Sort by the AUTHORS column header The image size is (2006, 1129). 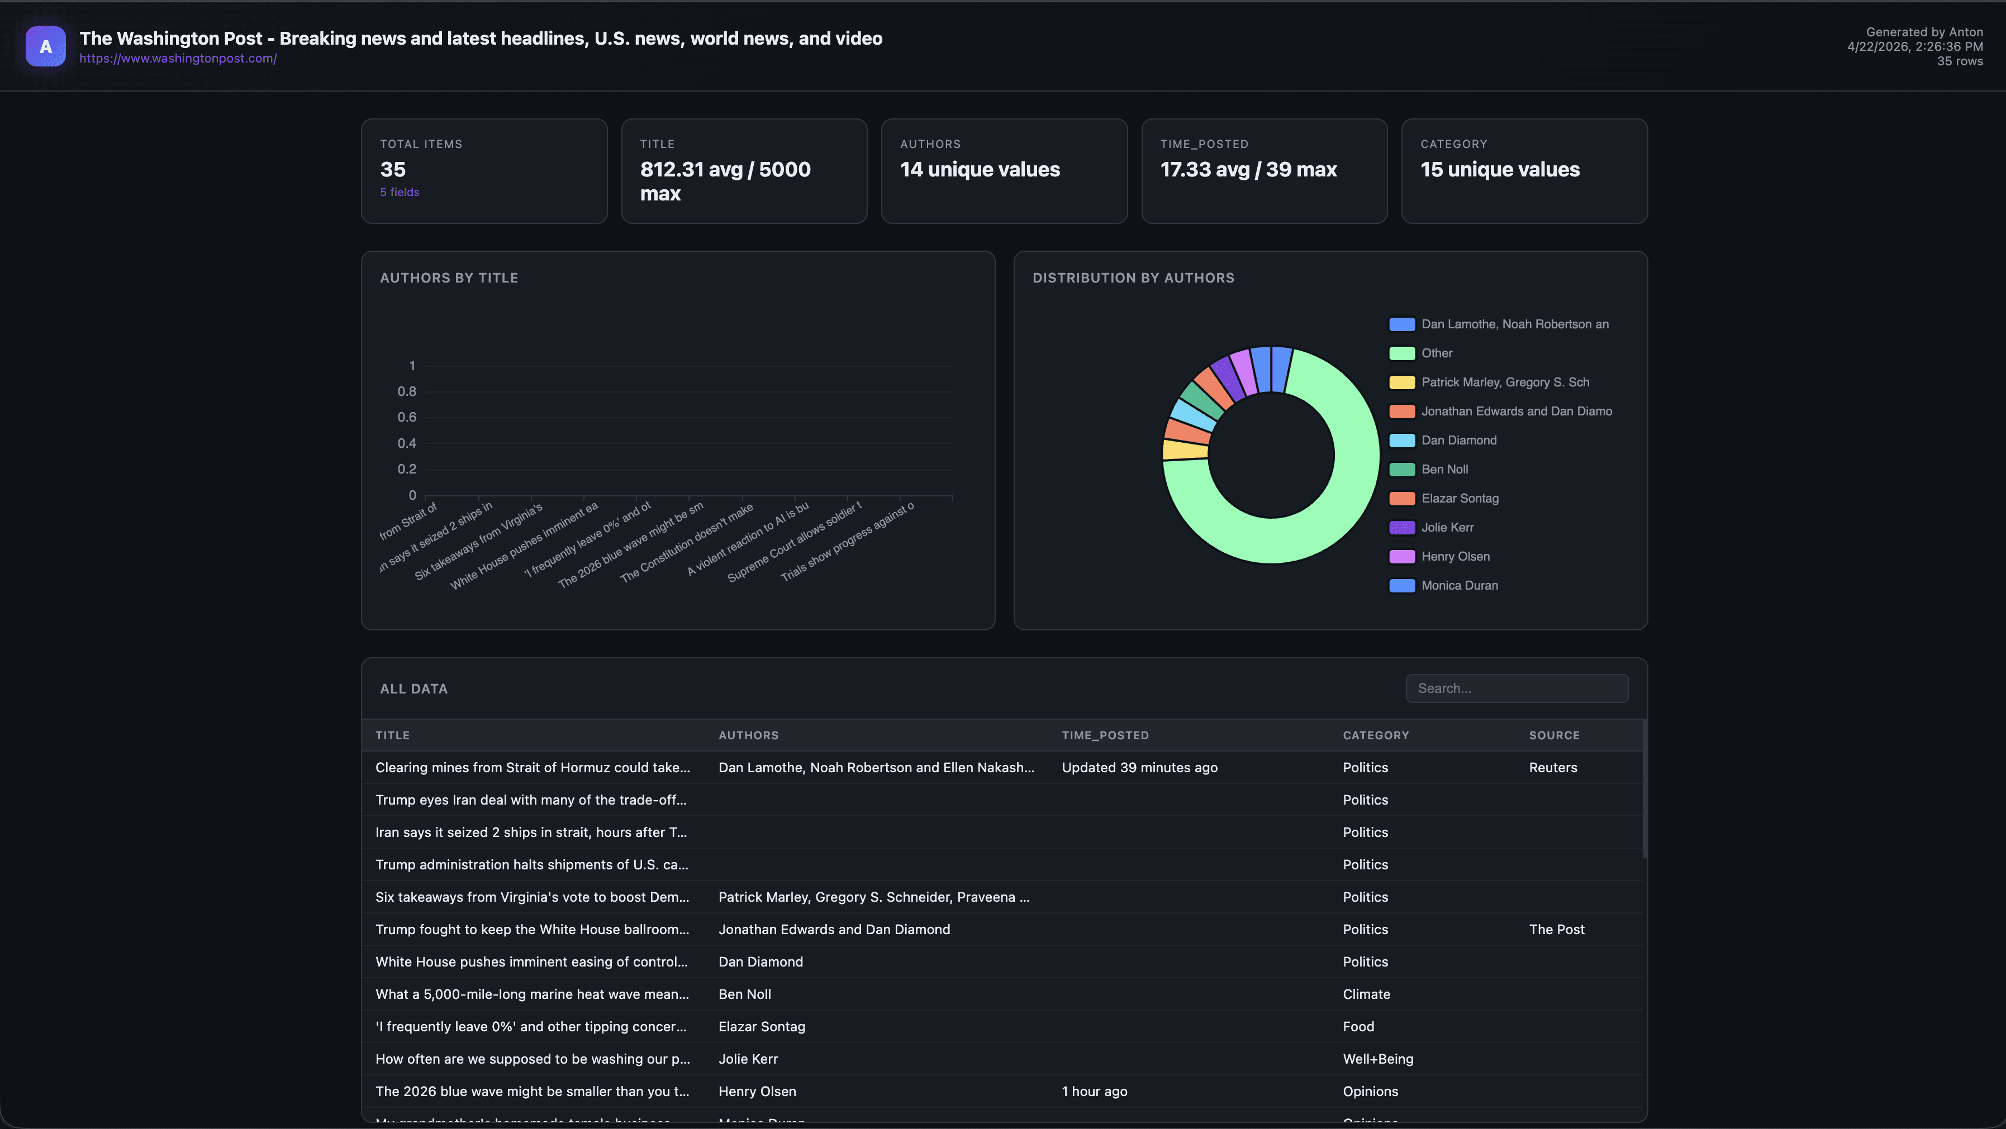coord(748,735)
